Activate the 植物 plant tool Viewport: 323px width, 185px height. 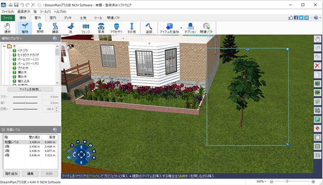(x=25, y=28)
